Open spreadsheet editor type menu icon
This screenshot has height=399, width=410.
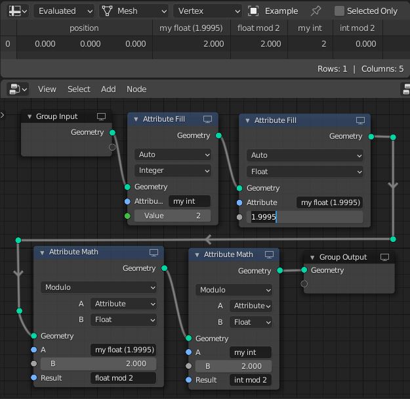(x=17, y=11)
